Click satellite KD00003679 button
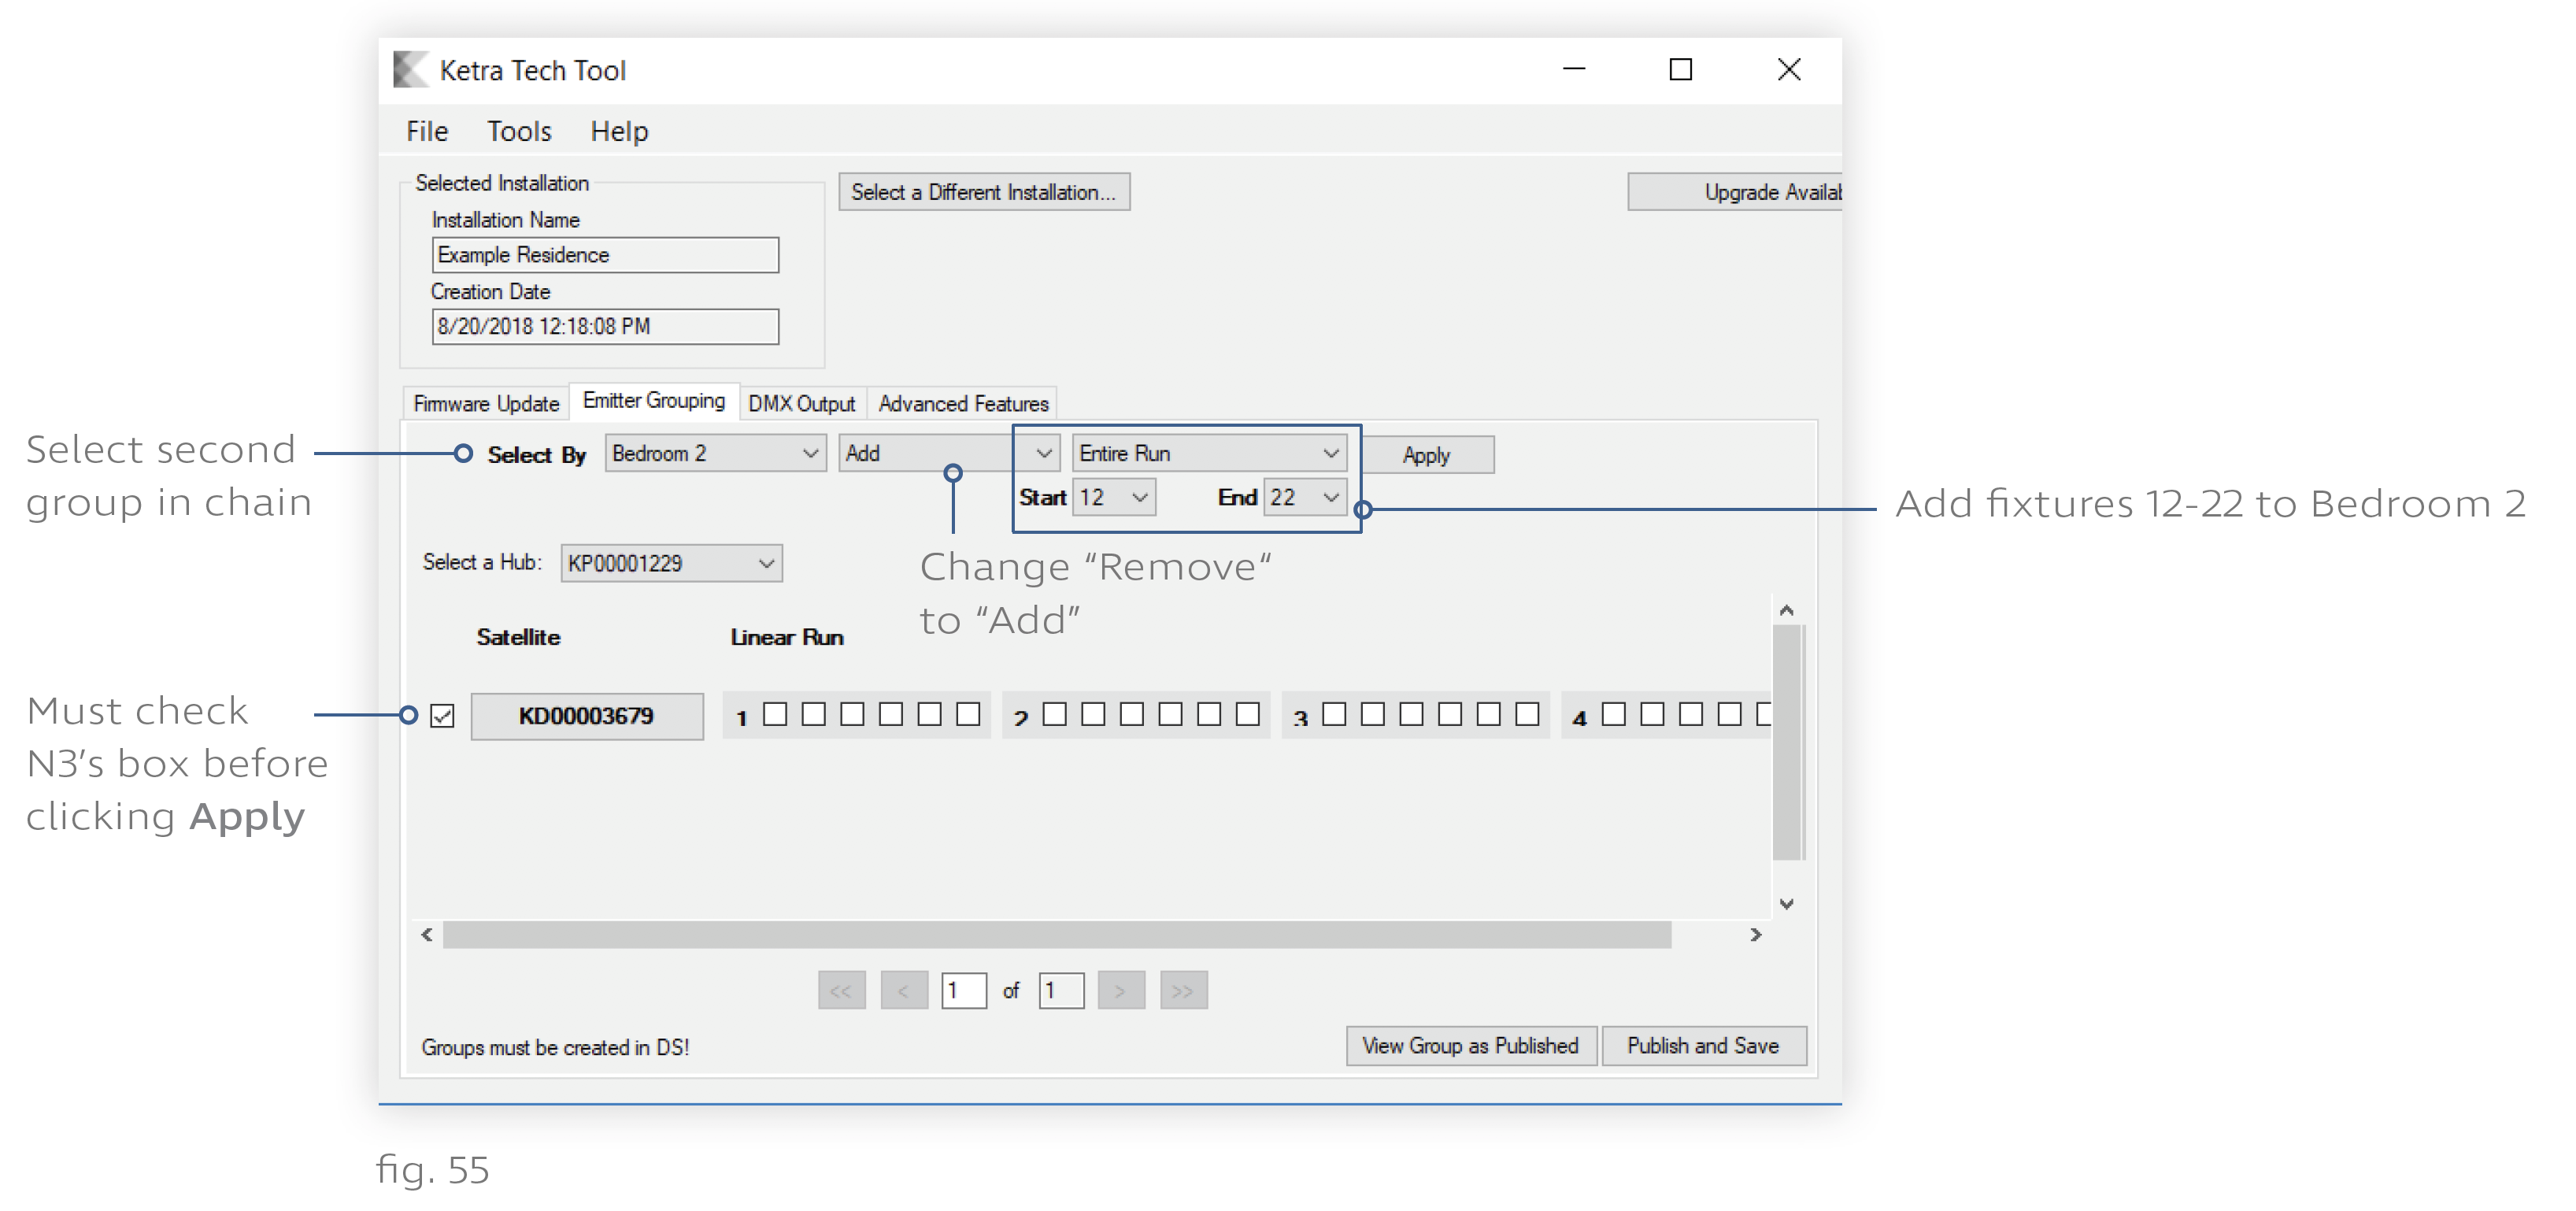The width and height of the screenshot is (2576, 1211). click(x=587, y=716)
